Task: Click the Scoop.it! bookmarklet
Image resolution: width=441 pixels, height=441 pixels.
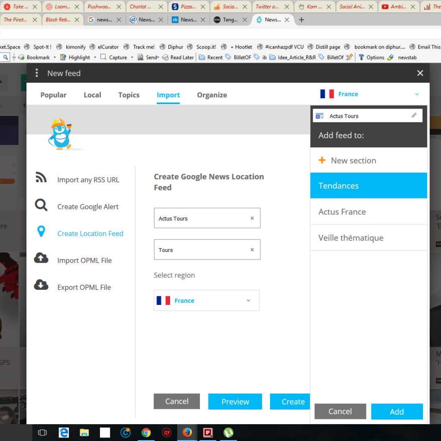Action: [202, 47]
